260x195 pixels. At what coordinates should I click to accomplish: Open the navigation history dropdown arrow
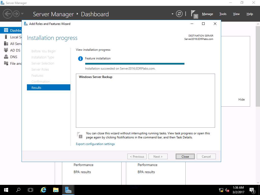coord(22,14)
